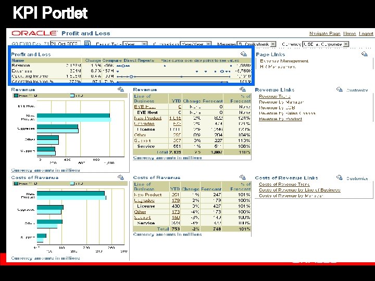Open Revenue by LOB link
Viewport: 375px width, 281px height.
click(x=277, y=108)
